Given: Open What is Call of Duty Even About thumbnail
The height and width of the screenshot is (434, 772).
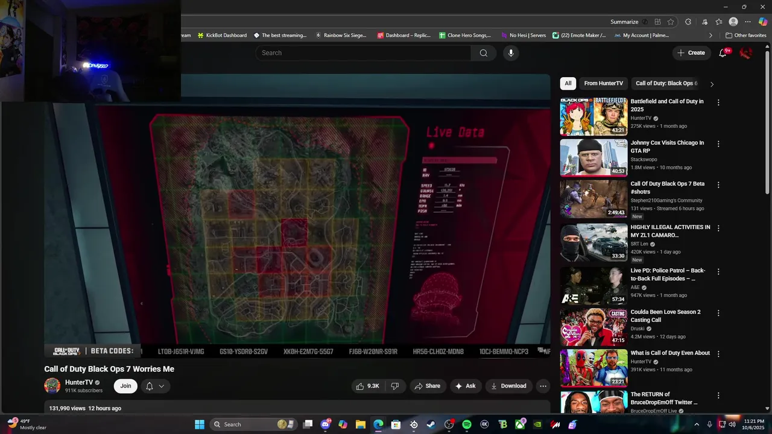Looking at the screenshot, I should [x=593, y=368].
